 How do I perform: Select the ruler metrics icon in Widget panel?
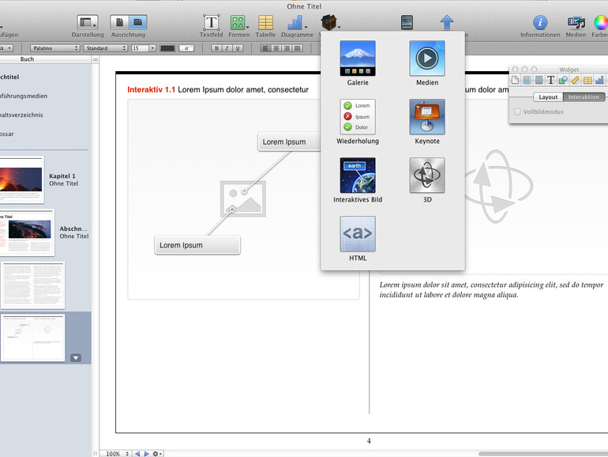tap(575, 81)
